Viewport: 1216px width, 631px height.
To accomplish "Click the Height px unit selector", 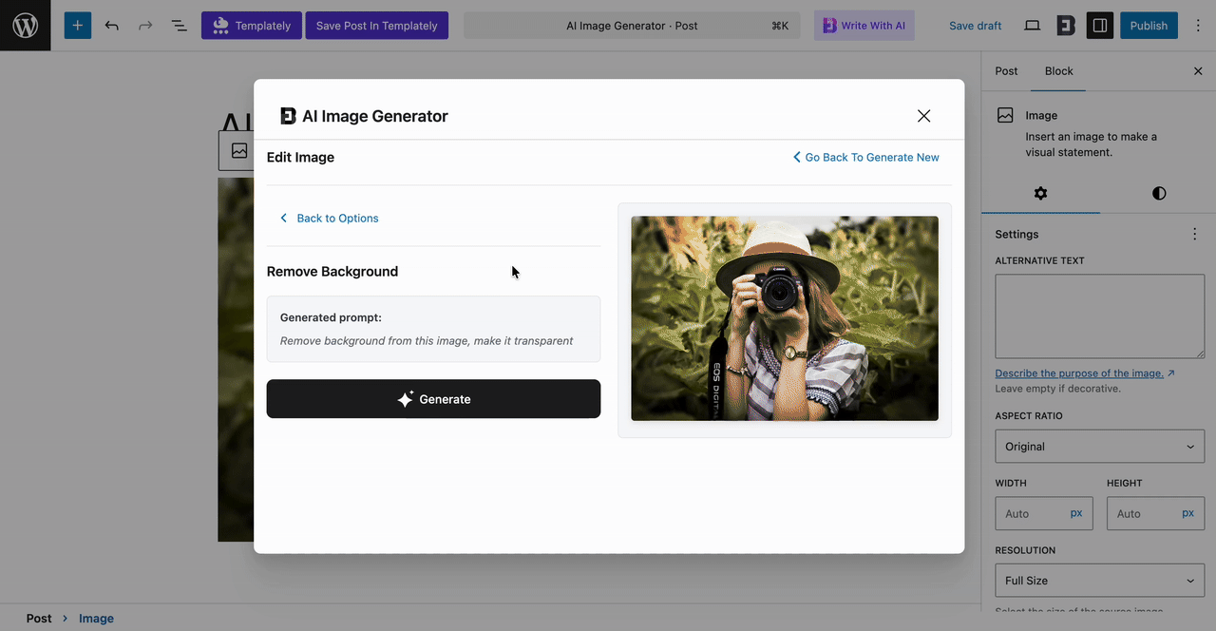I will pos(1188,513).
